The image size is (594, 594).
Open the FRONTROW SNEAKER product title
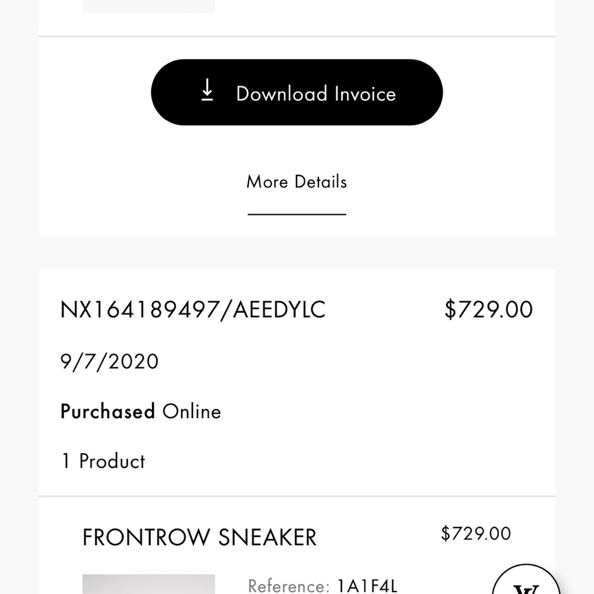pos(199,536)
